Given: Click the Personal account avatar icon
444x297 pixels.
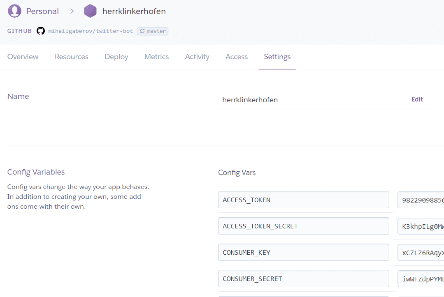Looking at the screenshot, I should [x=14, y=11].
